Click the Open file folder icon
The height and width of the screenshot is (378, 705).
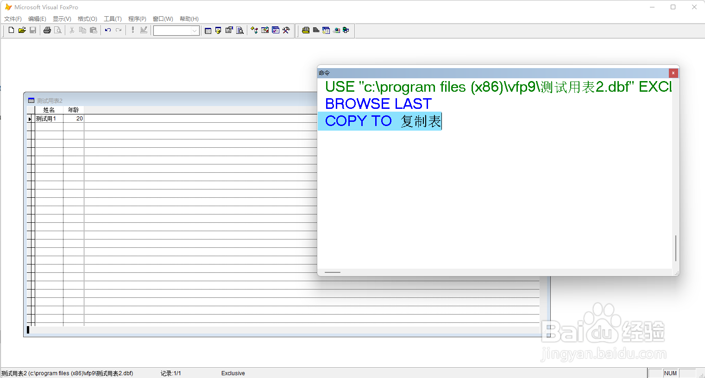[x=22, y=30]
